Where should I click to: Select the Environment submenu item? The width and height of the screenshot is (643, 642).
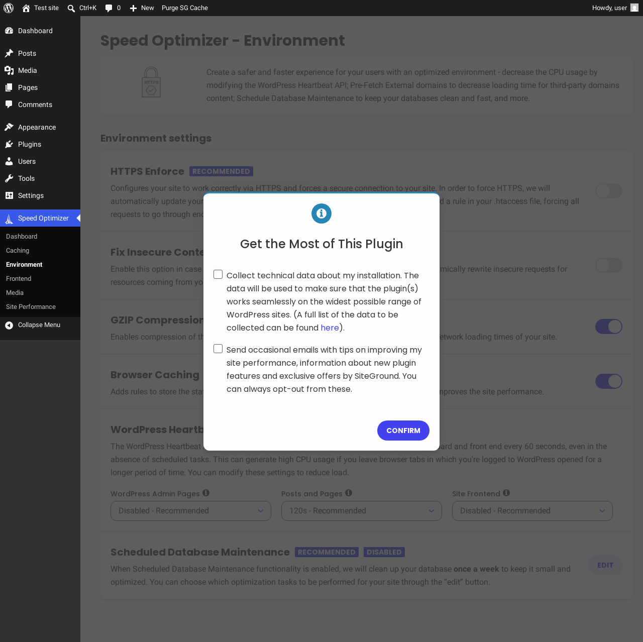tap(24, 265)
